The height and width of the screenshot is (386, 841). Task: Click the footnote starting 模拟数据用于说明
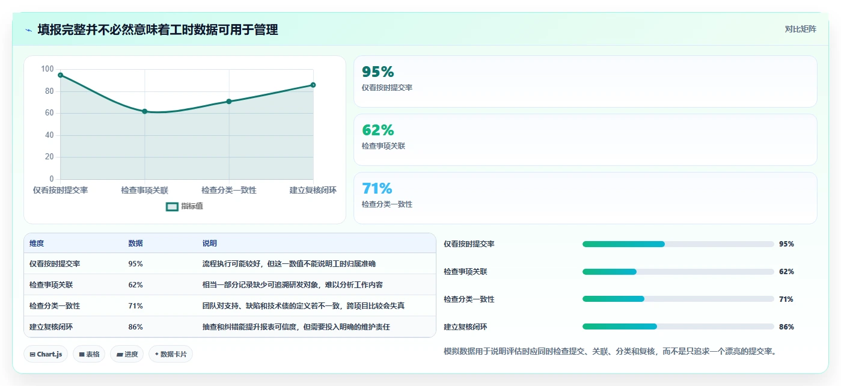tap(610, 351)
